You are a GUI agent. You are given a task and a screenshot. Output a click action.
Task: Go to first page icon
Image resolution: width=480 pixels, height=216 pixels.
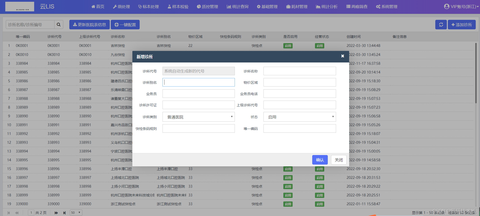[x=9, y=213]
